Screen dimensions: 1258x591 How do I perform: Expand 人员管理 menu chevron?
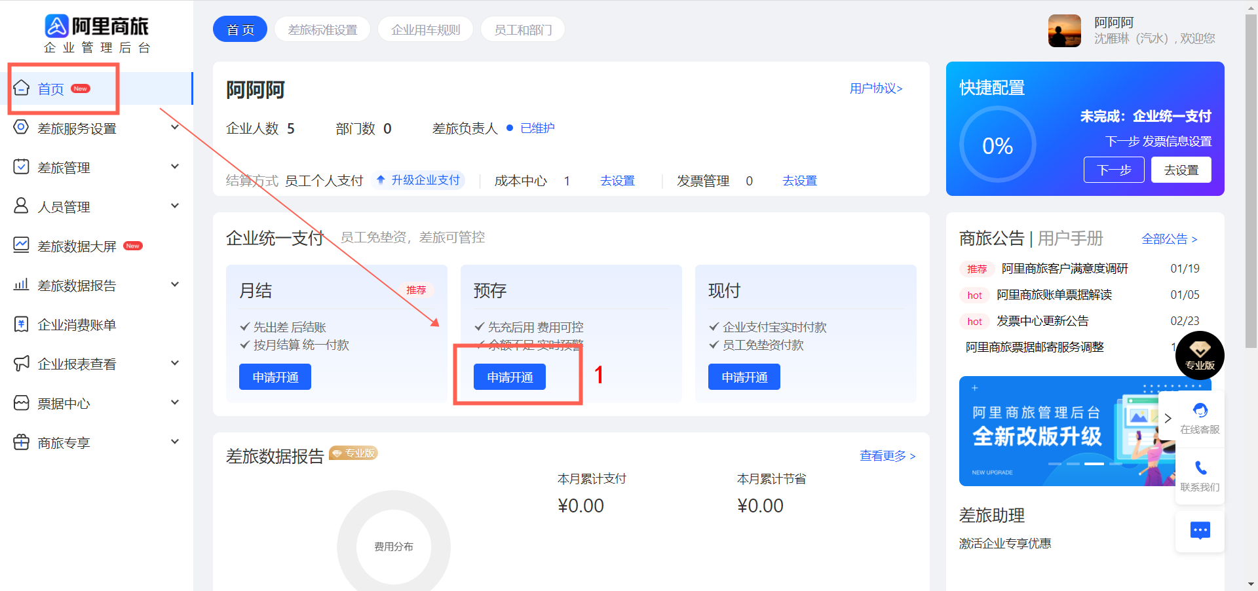175,206
